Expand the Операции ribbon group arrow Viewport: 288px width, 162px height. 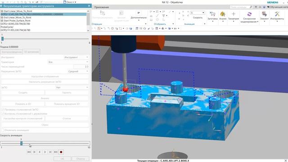click(146, 24)
